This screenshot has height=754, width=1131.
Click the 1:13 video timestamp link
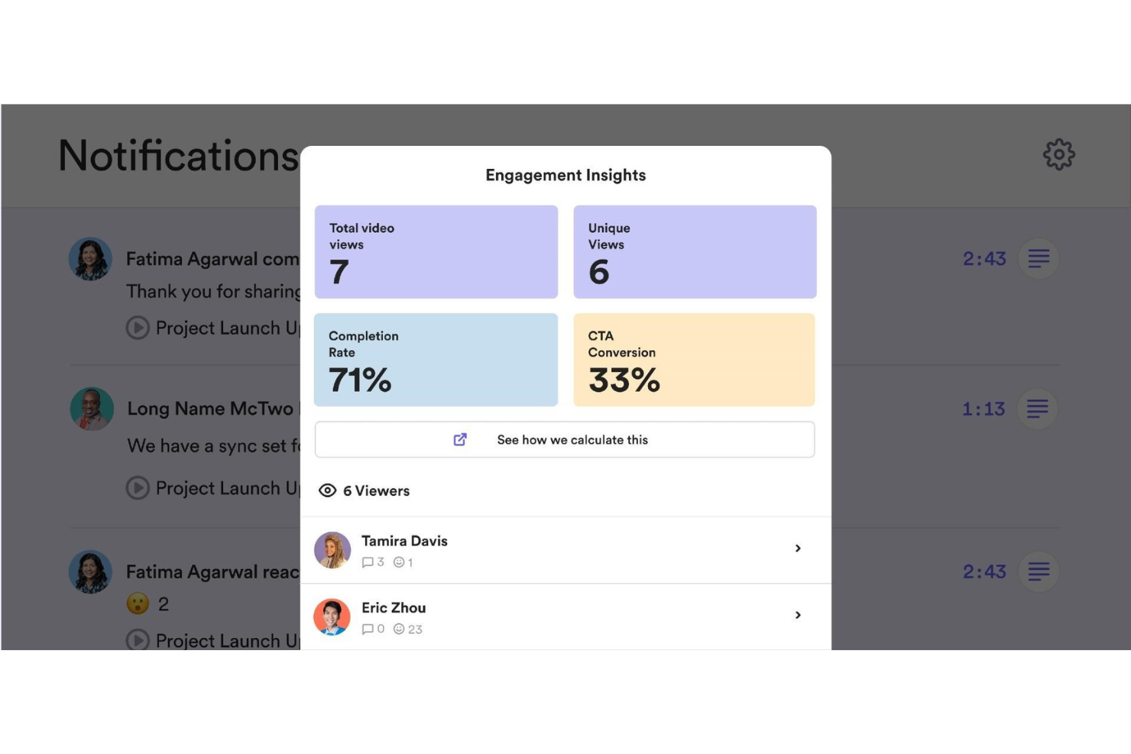984,409
